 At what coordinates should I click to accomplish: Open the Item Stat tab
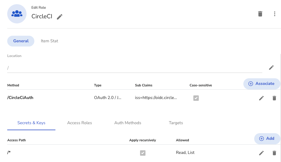[49, 41]
